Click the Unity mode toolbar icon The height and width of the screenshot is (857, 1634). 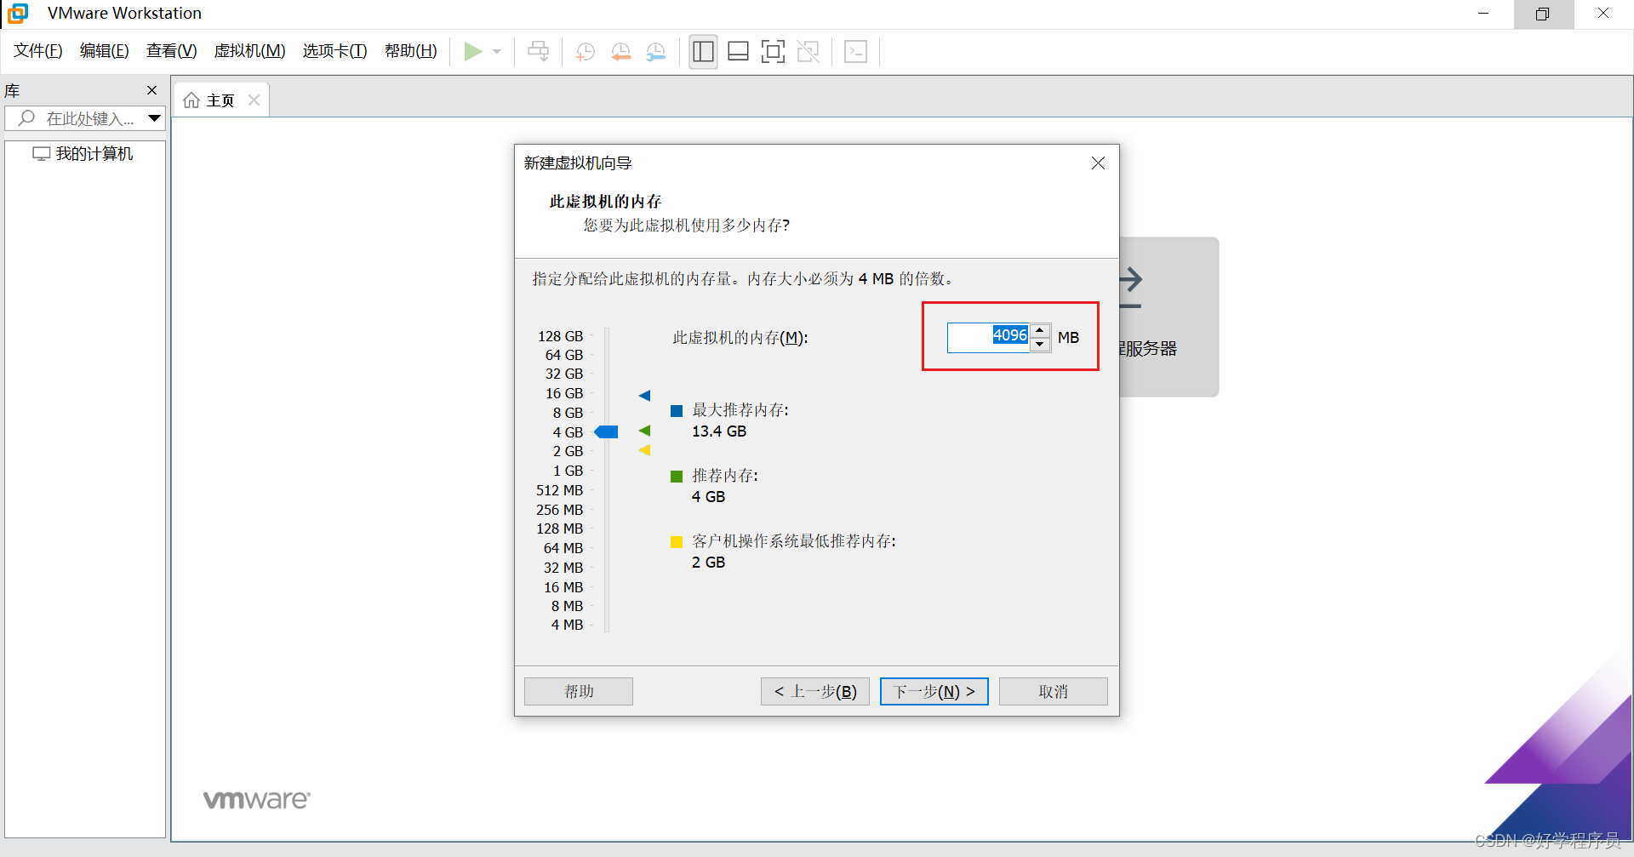pyautogui.click(x=808, y=52)
